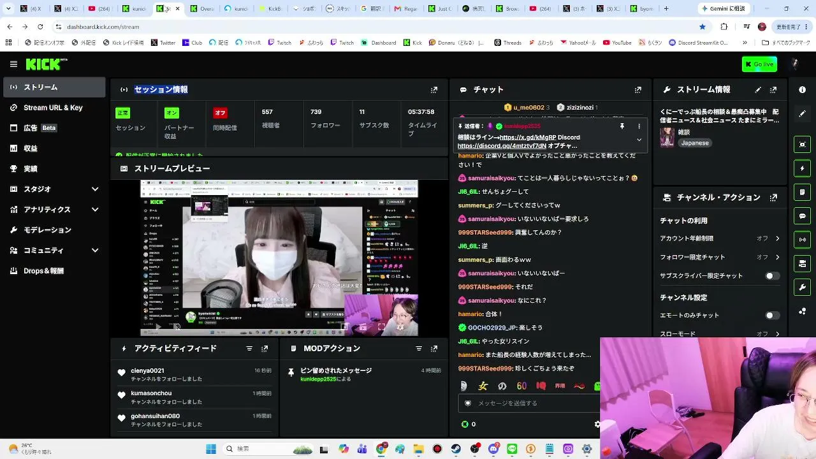Open the Twitter bookmark in the bookmarks bar
816x459 pixels.
click(x=163, y=43)
